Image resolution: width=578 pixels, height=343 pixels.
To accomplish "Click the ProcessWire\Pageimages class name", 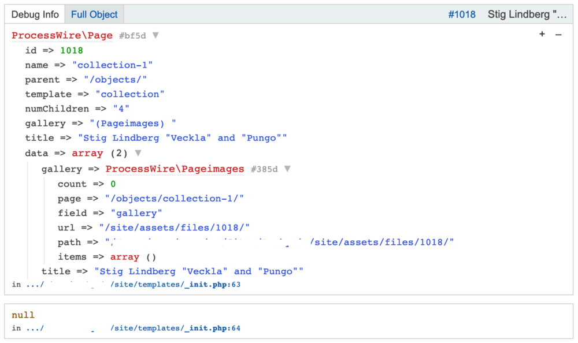I will pyautogui.click(x=175, y=169).
